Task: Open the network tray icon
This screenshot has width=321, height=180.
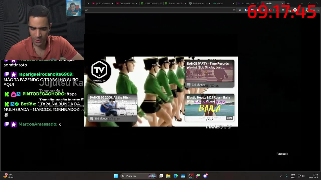Action: coord(299,176)
